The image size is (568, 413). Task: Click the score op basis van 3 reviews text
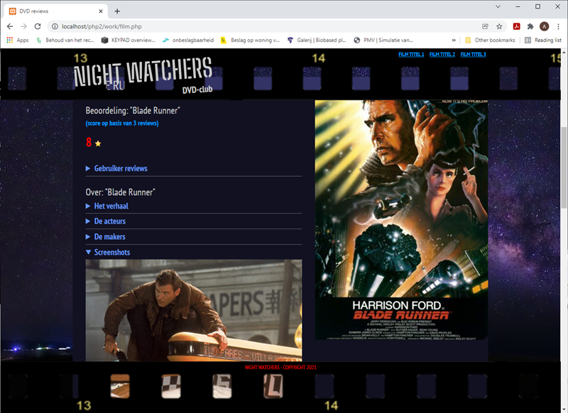[122, 123]
